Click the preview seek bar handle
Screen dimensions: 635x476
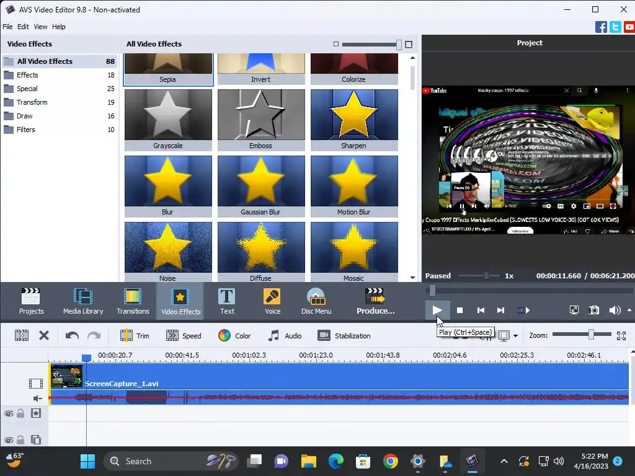coord(432,290)
